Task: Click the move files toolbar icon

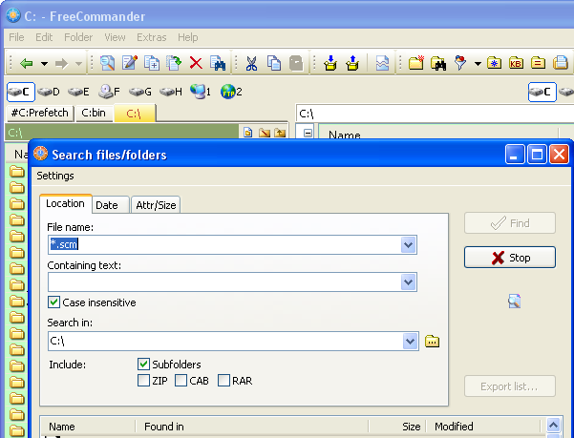Action: (x=174, y=63)
